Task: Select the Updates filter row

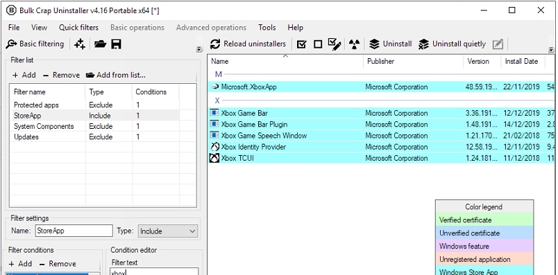Action: (103, 136)
